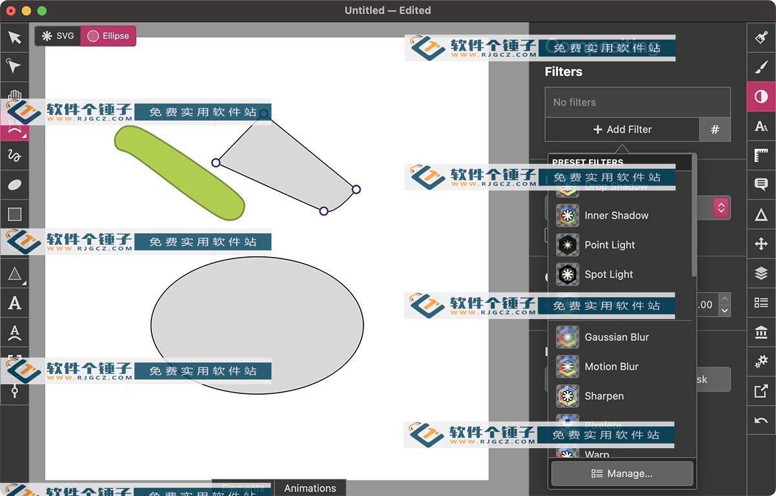Pick the rectangle shape tool
This screenshot has width=776, height=496.
[x=14, y=214]
